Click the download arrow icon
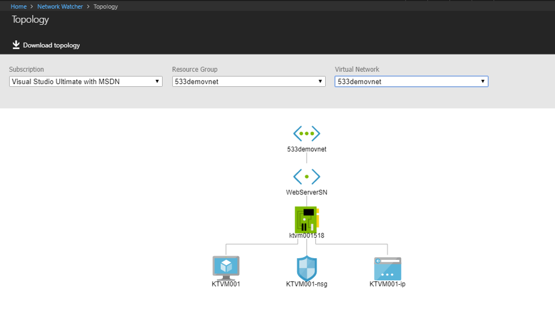 pyautogui.click(x=16, y=45)
